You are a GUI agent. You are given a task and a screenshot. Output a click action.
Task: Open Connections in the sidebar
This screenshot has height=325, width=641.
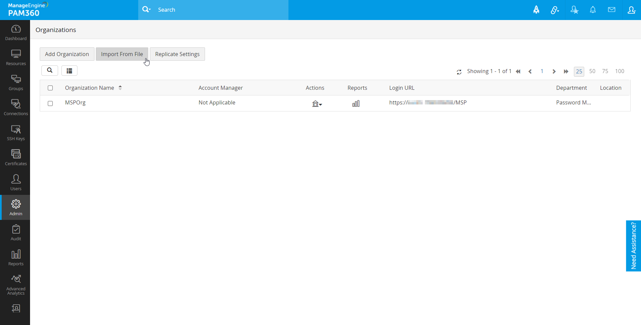(16, 108)
